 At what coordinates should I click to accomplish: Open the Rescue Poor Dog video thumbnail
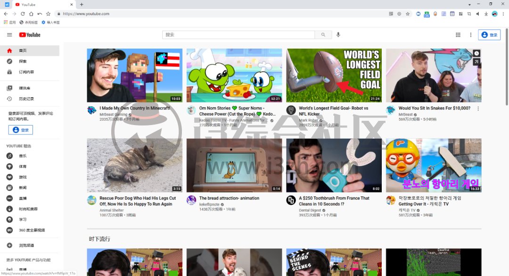click(134, 166)
